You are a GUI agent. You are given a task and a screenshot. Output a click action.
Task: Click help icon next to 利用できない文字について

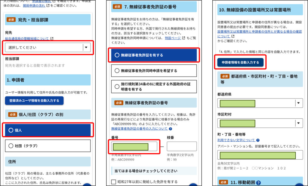[258, 140]
